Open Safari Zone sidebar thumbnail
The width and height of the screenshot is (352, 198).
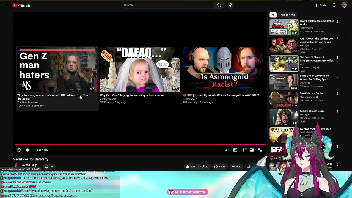(x=284, y=27)
